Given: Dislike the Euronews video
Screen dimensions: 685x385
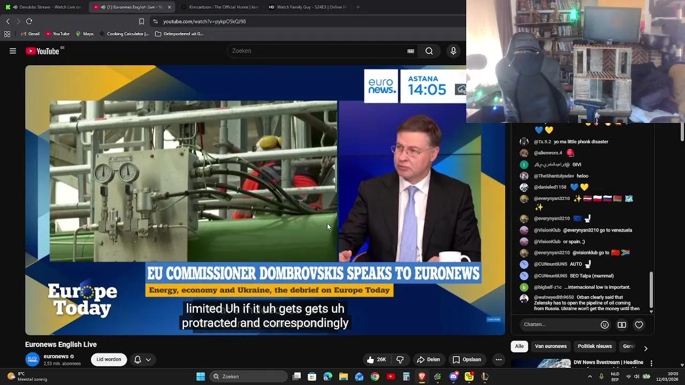Looking at the screenshot, I should click(400, 360).
